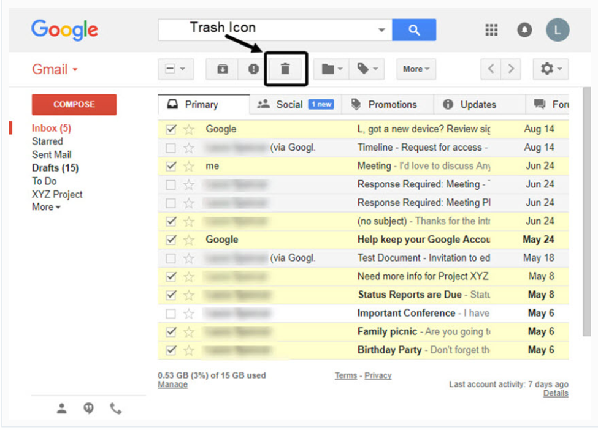Expand the sidebar More labels
The image size is (598, 430).
tap(46, 207)
